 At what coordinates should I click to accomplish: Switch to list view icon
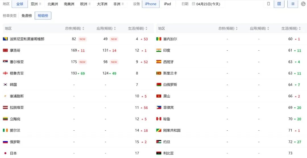pos(293,4)
